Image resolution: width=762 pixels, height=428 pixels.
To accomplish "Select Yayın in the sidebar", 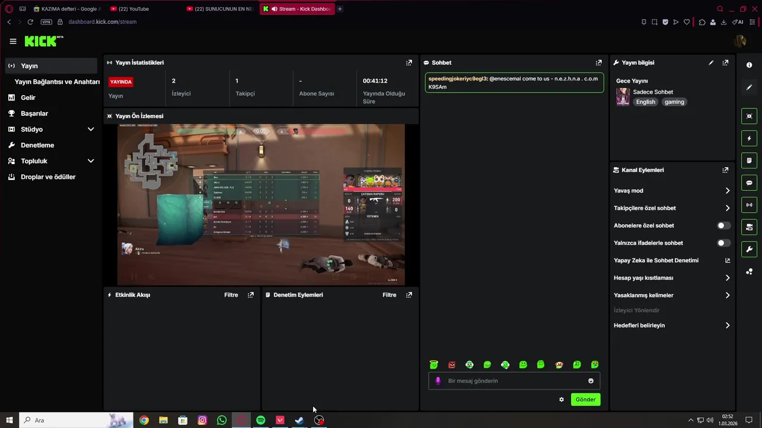I will click(x=51, y=66).
